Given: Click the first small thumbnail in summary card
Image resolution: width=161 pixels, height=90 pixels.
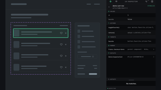Looking at the screenshot, I should pos(79,31).
